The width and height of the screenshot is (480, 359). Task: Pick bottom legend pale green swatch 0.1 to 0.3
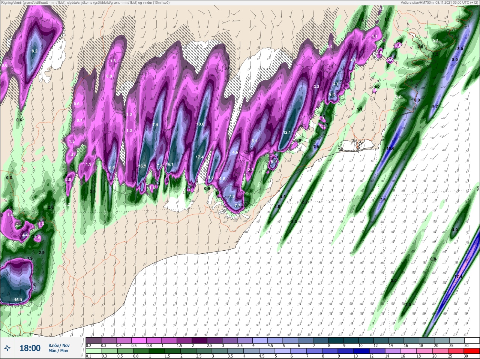93,351
